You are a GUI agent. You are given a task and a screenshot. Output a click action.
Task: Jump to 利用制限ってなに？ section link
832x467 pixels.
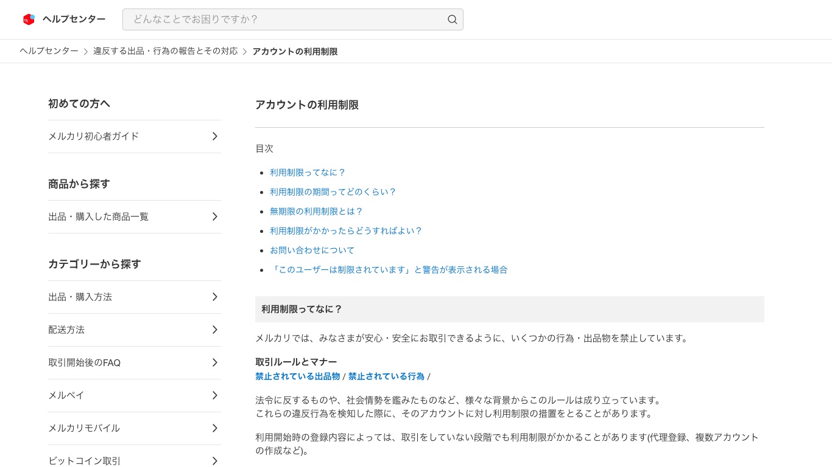[x=308, y=173]
